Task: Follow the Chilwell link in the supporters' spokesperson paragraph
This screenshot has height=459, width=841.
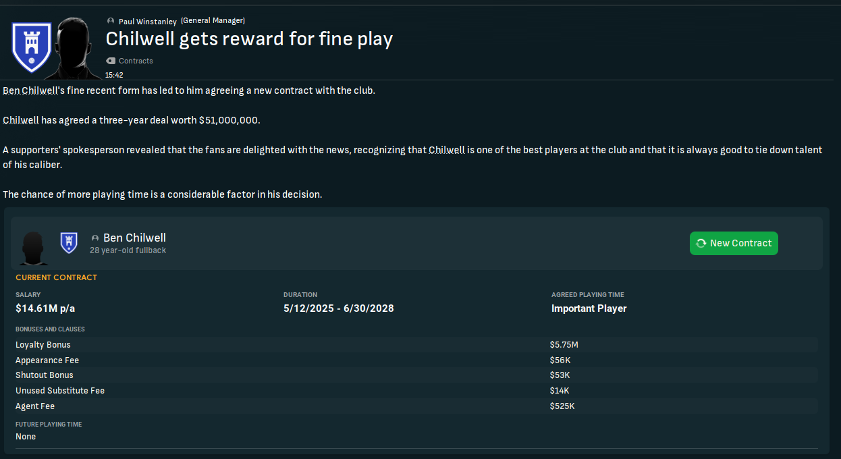Action: [x=446, y=150]
